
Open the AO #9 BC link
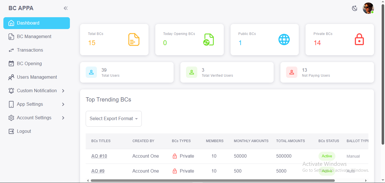coord(98,171)
